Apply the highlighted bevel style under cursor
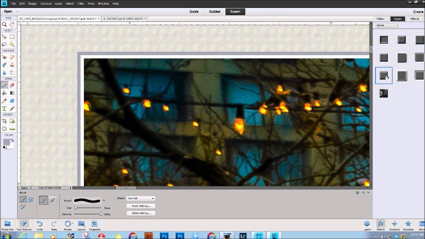425x239 pixels. pos(384,76)
